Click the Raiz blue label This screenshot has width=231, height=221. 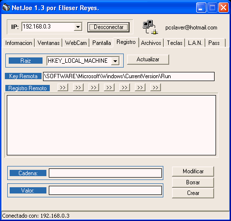(26, 61)
